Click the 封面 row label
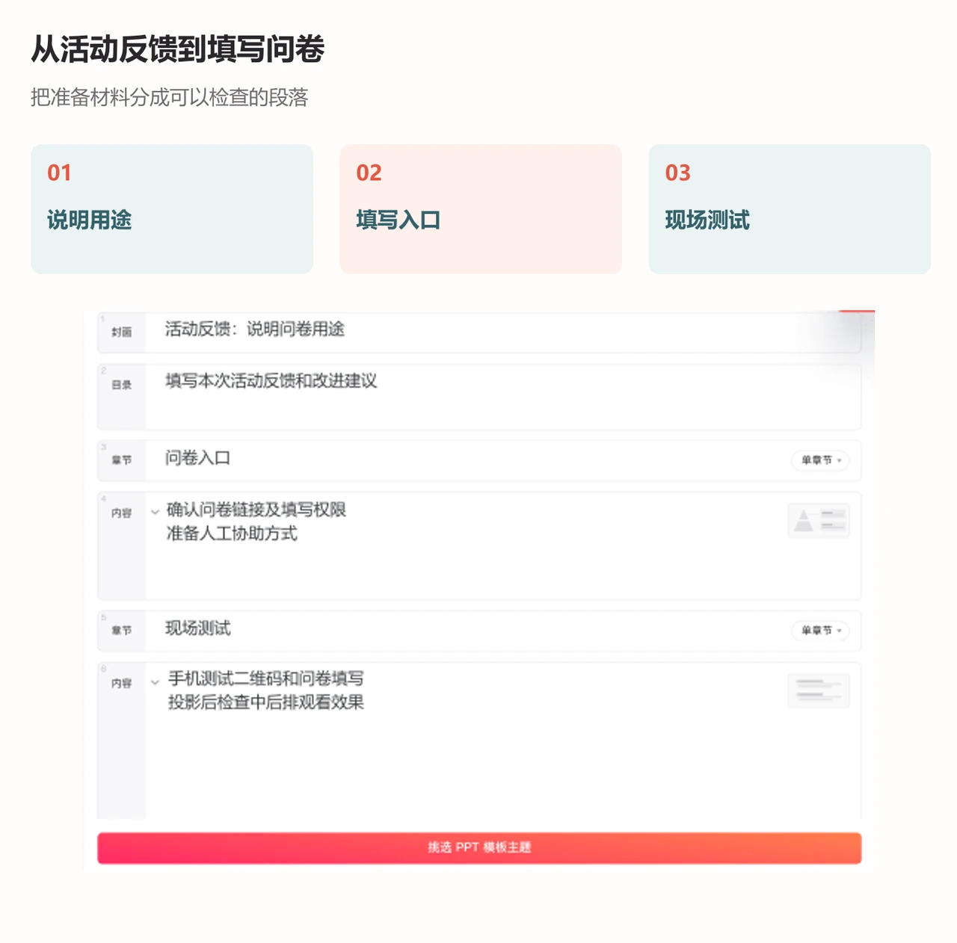Viewport: 957px width, 943px height. point(122,332)
